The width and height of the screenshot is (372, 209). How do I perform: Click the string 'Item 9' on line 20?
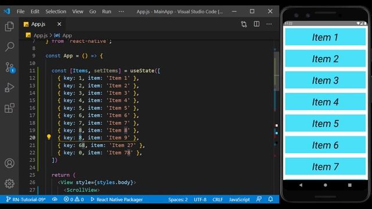(x=118, y=138)
